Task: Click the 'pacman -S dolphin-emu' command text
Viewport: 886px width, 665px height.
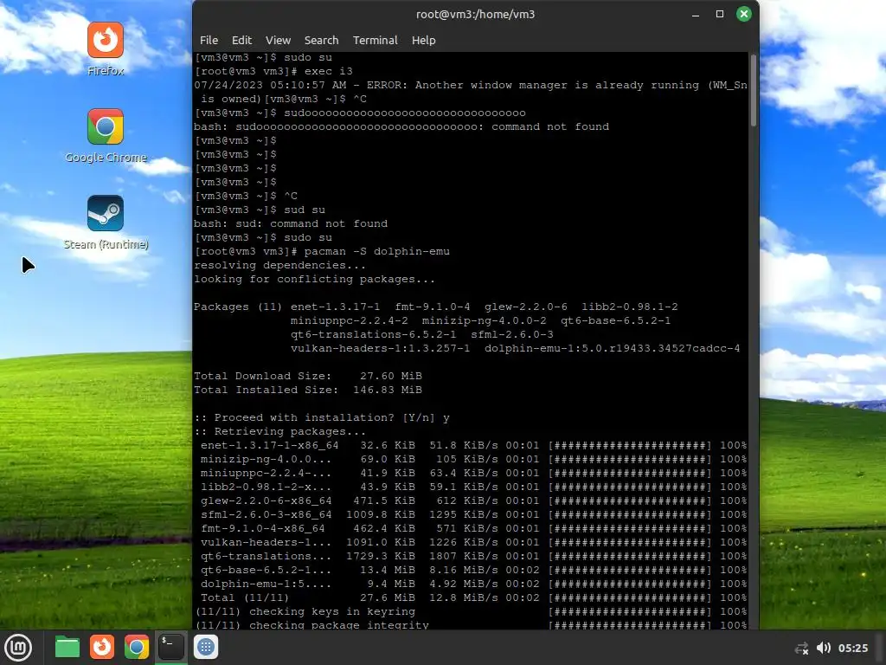Action: click(377, 251)
